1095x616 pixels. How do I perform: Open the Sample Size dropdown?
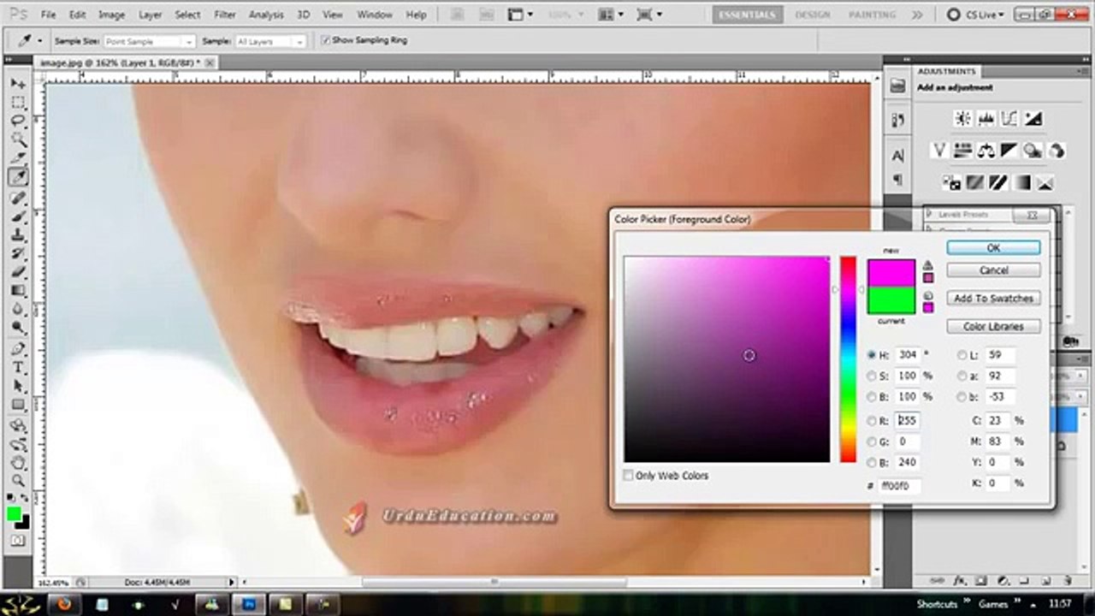pos(150,41)
